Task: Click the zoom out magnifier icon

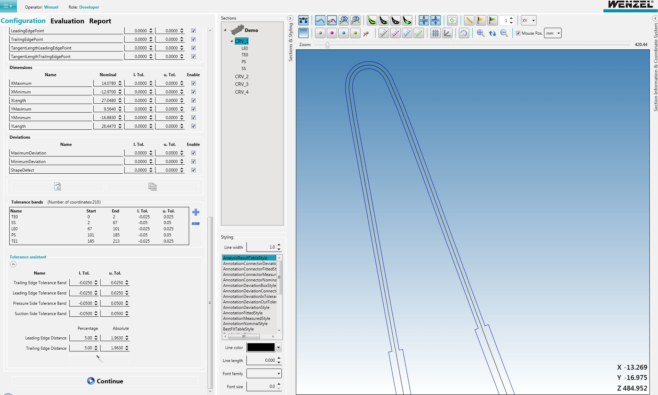Action: click(x=504, y=33)
